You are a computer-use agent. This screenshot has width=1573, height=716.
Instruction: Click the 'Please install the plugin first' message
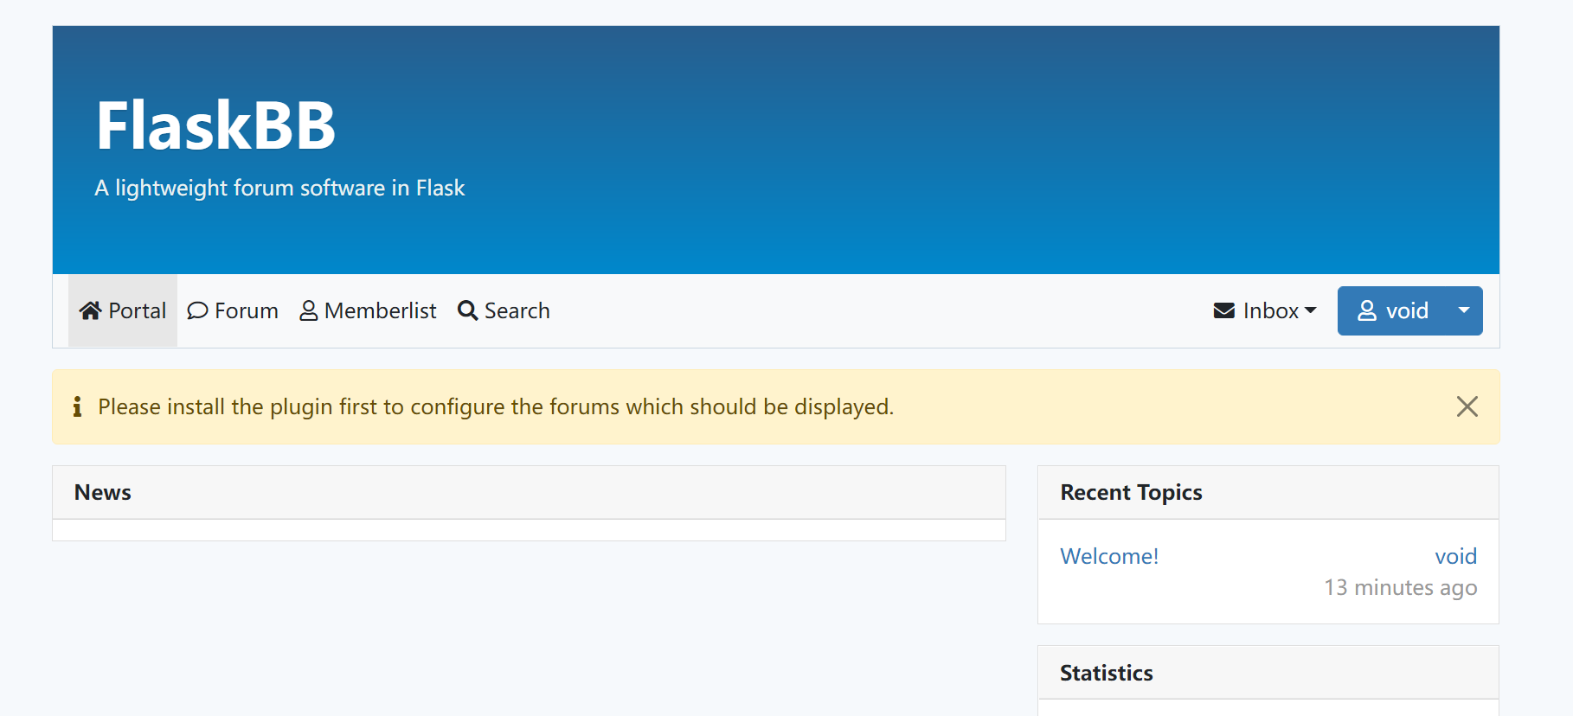coord(496,406)
